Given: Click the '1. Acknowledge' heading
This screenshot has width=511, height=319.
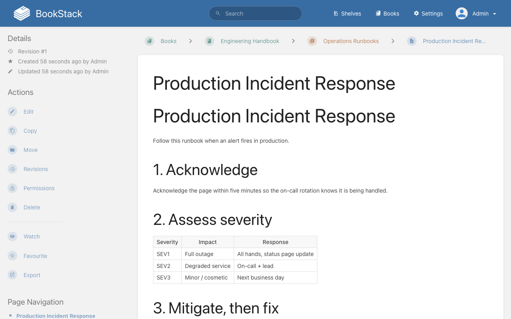Looking at the screenshot, I should click(205, 170).
